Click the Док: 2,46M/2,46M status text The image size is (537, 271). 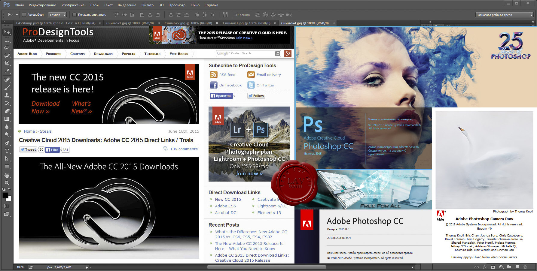(59, 267)
